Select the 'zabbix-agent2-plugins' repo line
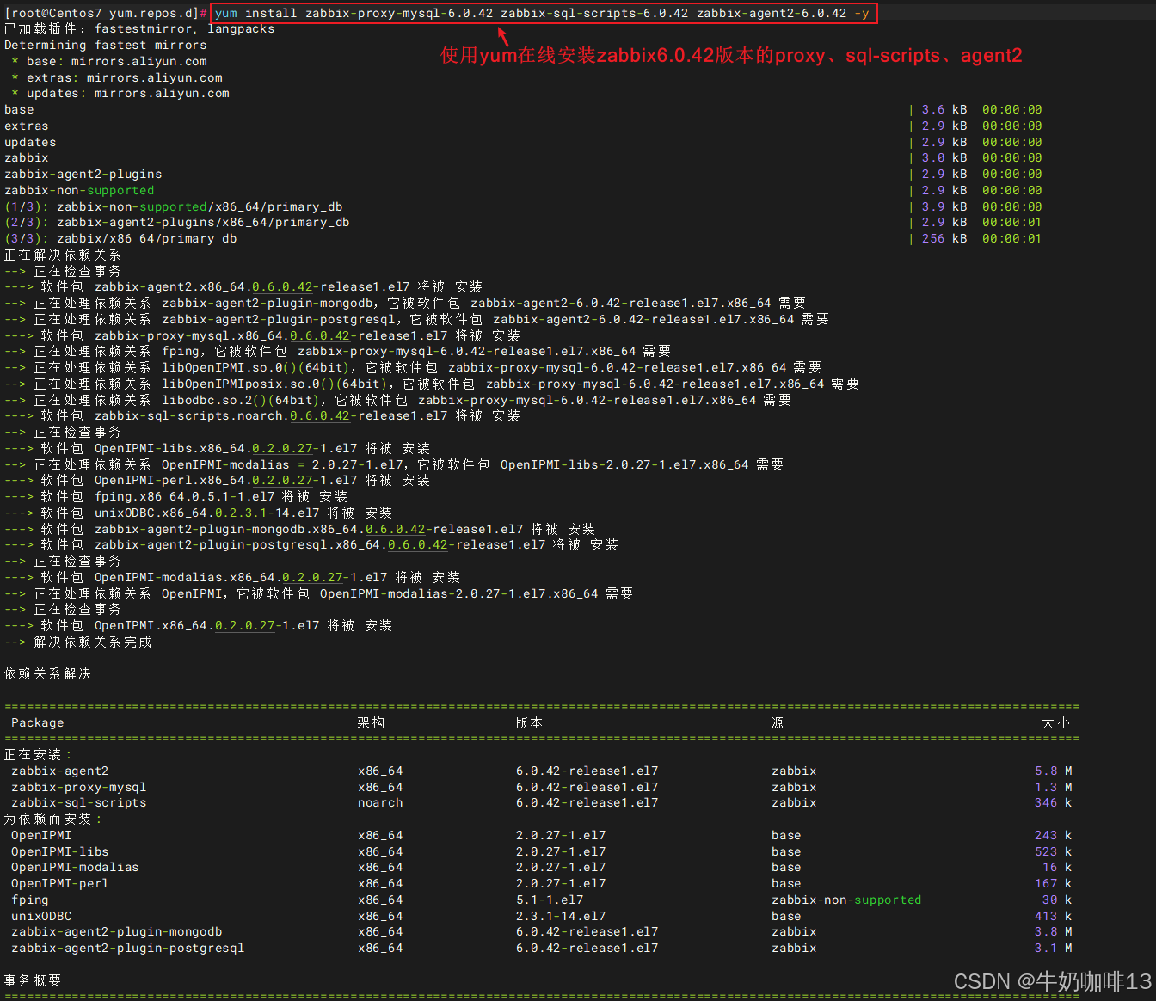This screenshot has width=1156, height=1001. [83, 175]
